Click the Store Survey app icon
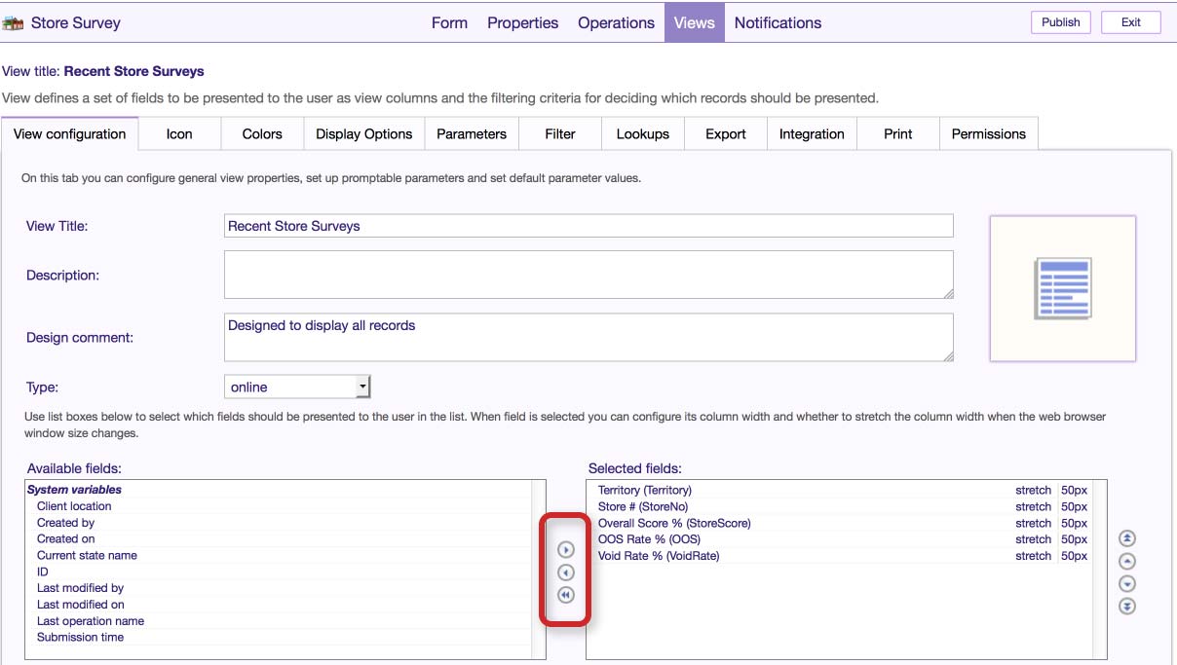 tap(14, 23)
